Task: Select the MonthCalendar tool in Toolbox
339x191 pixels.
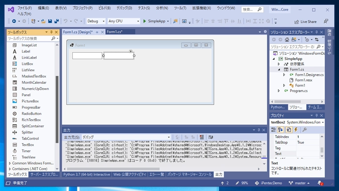Action: [34, 82]
